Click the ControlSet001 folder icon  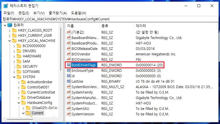click(x=23, y=87)
